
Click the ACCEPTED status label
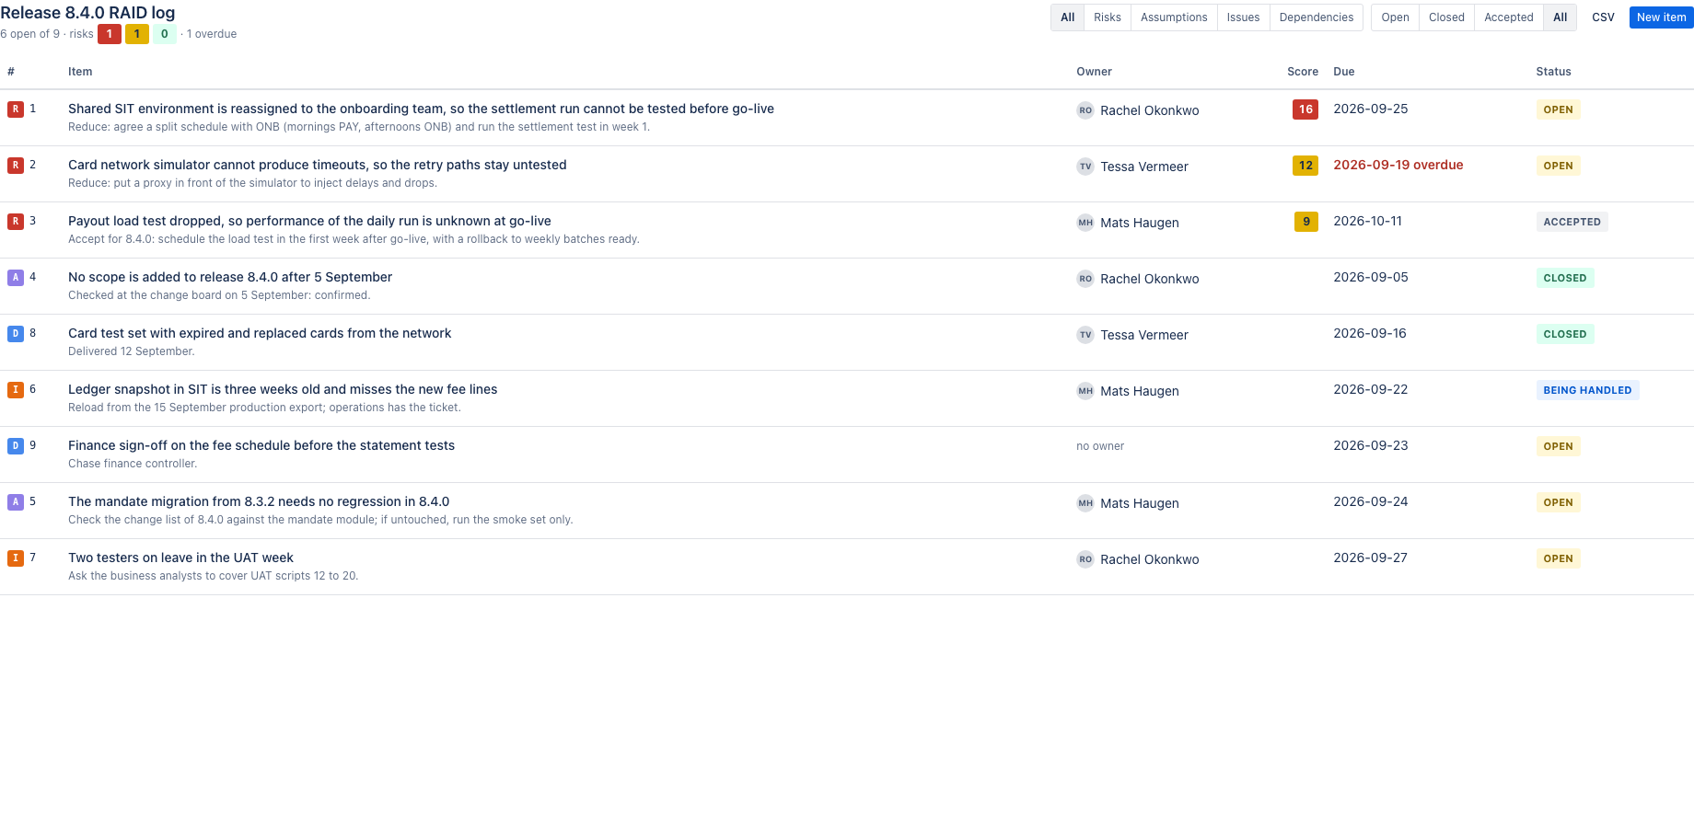pos(1572,222)
